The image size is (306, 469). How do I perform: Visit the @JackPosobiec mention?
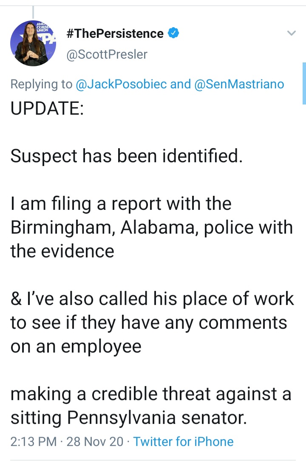click(121, 84)
